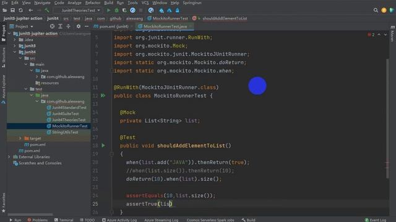Click shouldAddElementToList breadcrumb
The image size is (396, 222).
tap(225, 18)
